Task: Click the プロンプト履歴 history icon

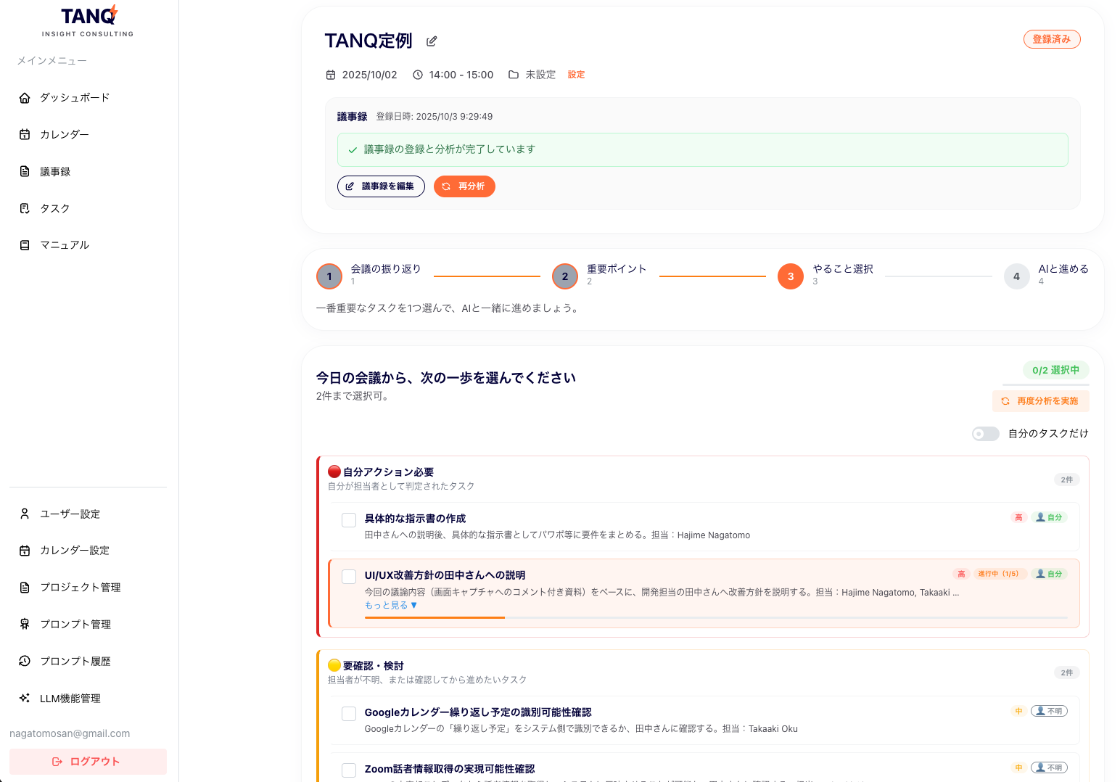Action: (25, 662)
